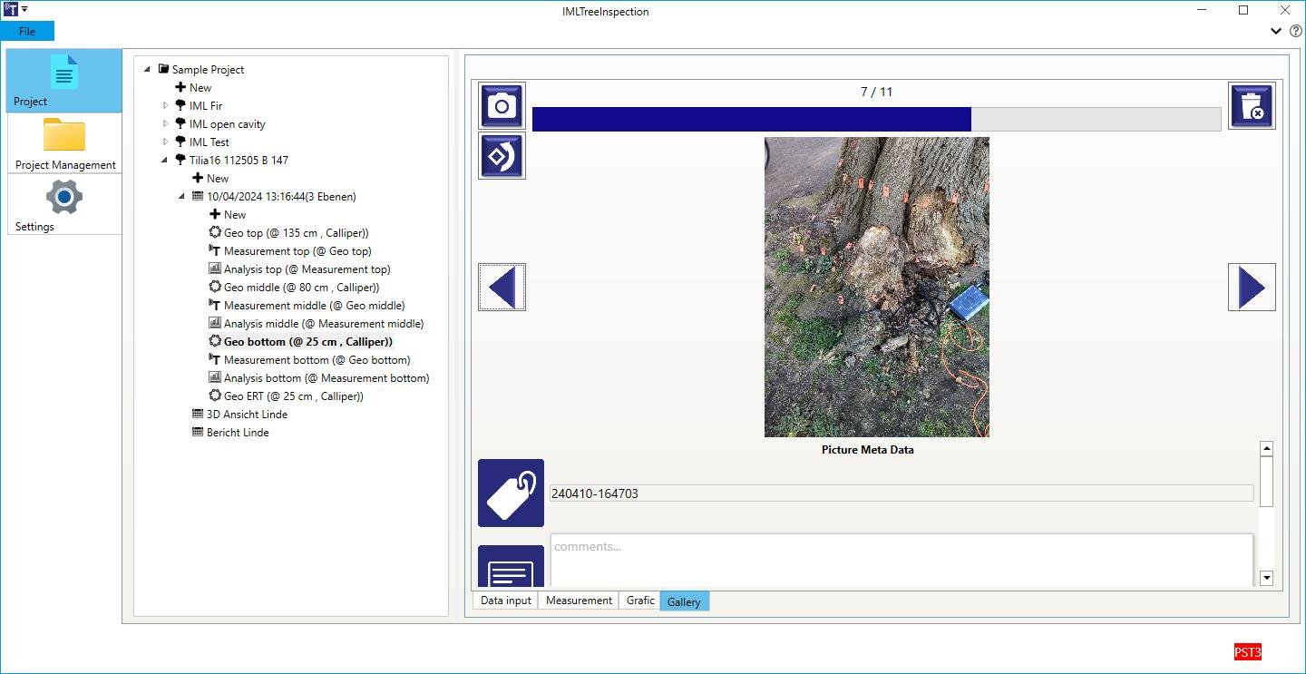Click the camera capture icon
Image resolution: width=1306 pixels, height=674 pixels.
(x=502, y=106)
